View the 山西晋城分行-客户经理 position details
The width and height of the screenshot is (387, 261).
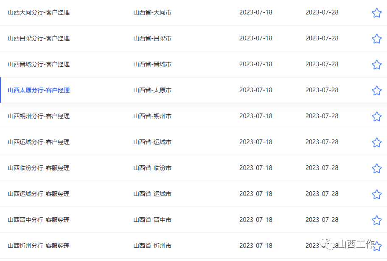point(39,64)
